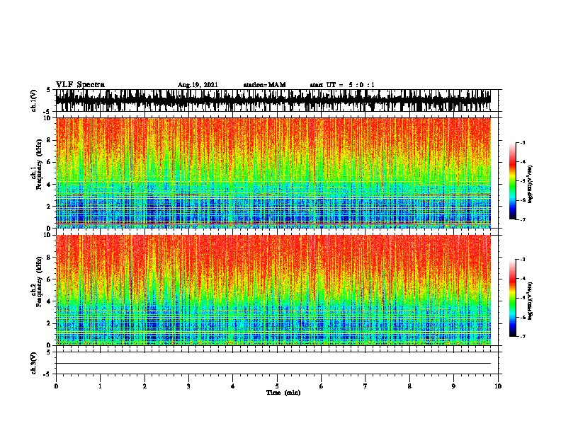Click time axis tick label "6"
Screen dimensions: 561x433
(x=322, y=386)
